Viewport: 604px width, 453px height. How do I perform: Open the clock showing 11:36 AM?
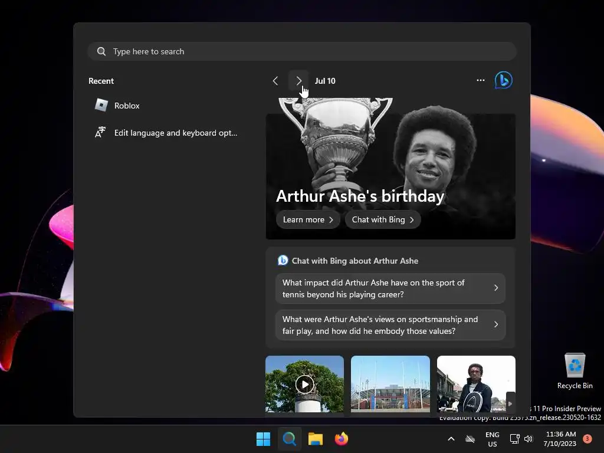(x=560, y=439)
